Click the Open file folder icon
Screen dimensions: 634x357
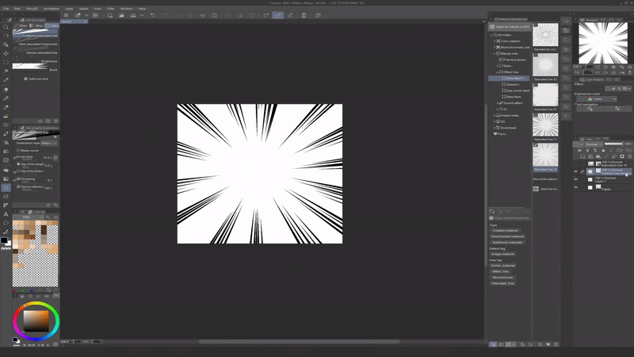coord(121,15)
